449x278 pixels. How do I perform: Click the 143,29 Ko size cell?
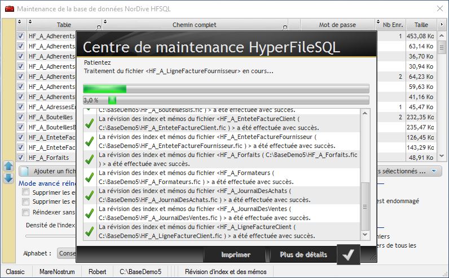[x=420, y=147]
